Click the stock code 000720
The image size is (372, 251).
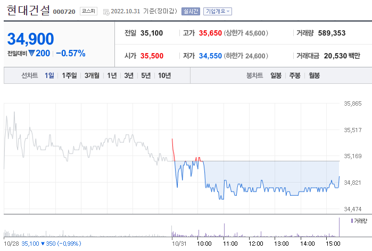click(64, 12)
